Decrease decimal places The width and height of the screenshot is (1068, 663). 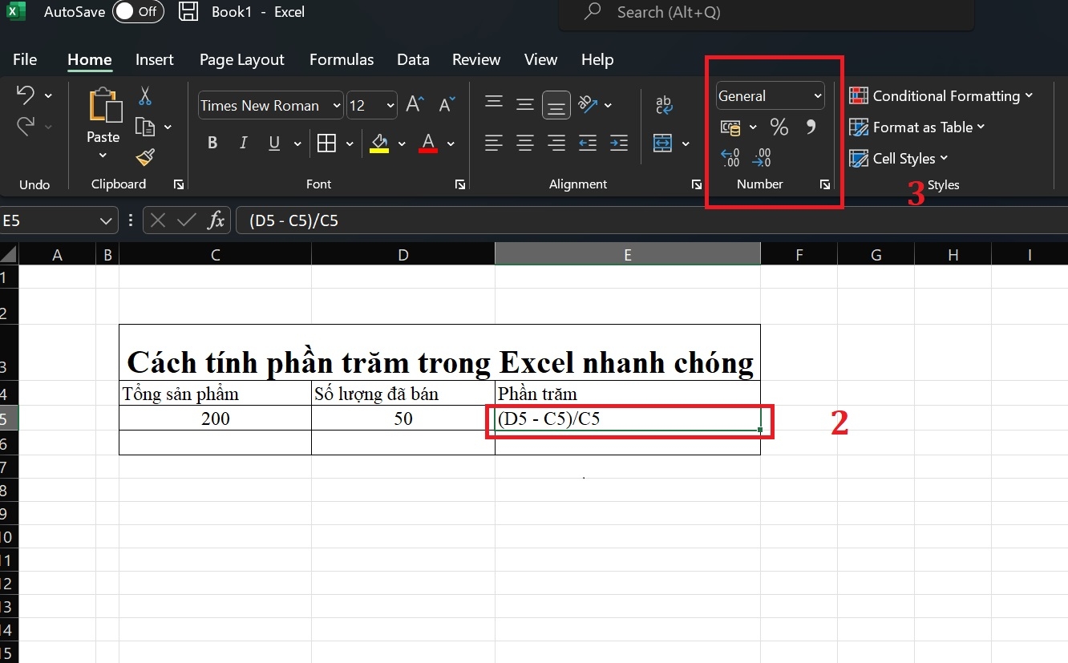pyautogui.click(x=761, y=157)
